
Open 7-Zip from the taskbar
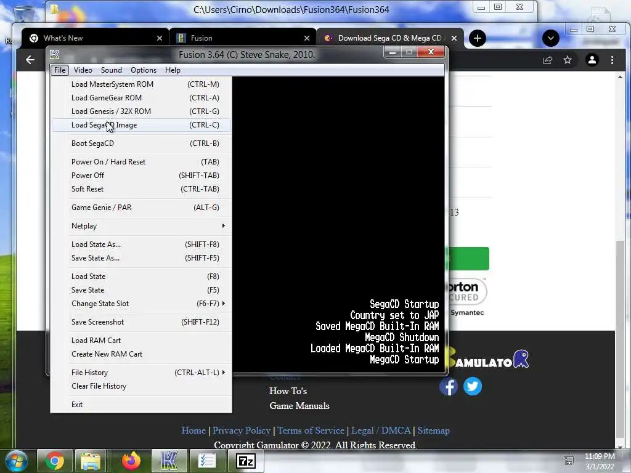tap(246, 461)
